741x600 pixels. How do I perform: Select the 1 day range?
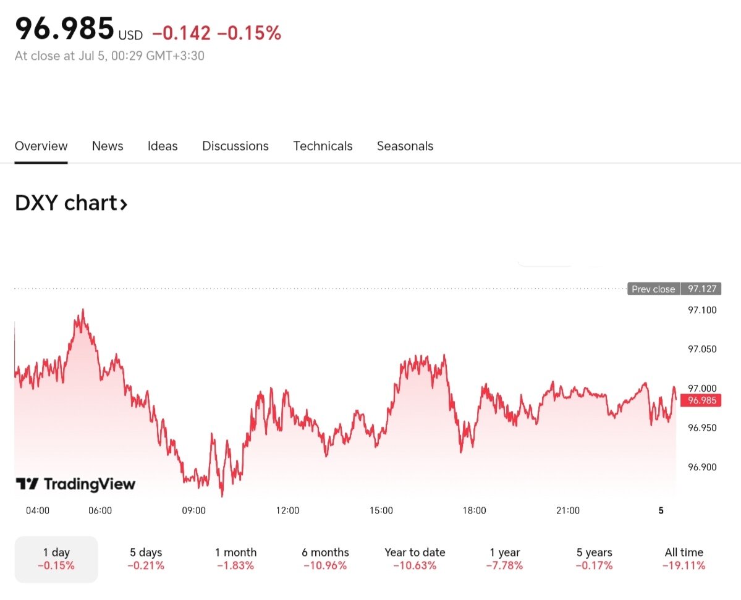pos(56,559)
